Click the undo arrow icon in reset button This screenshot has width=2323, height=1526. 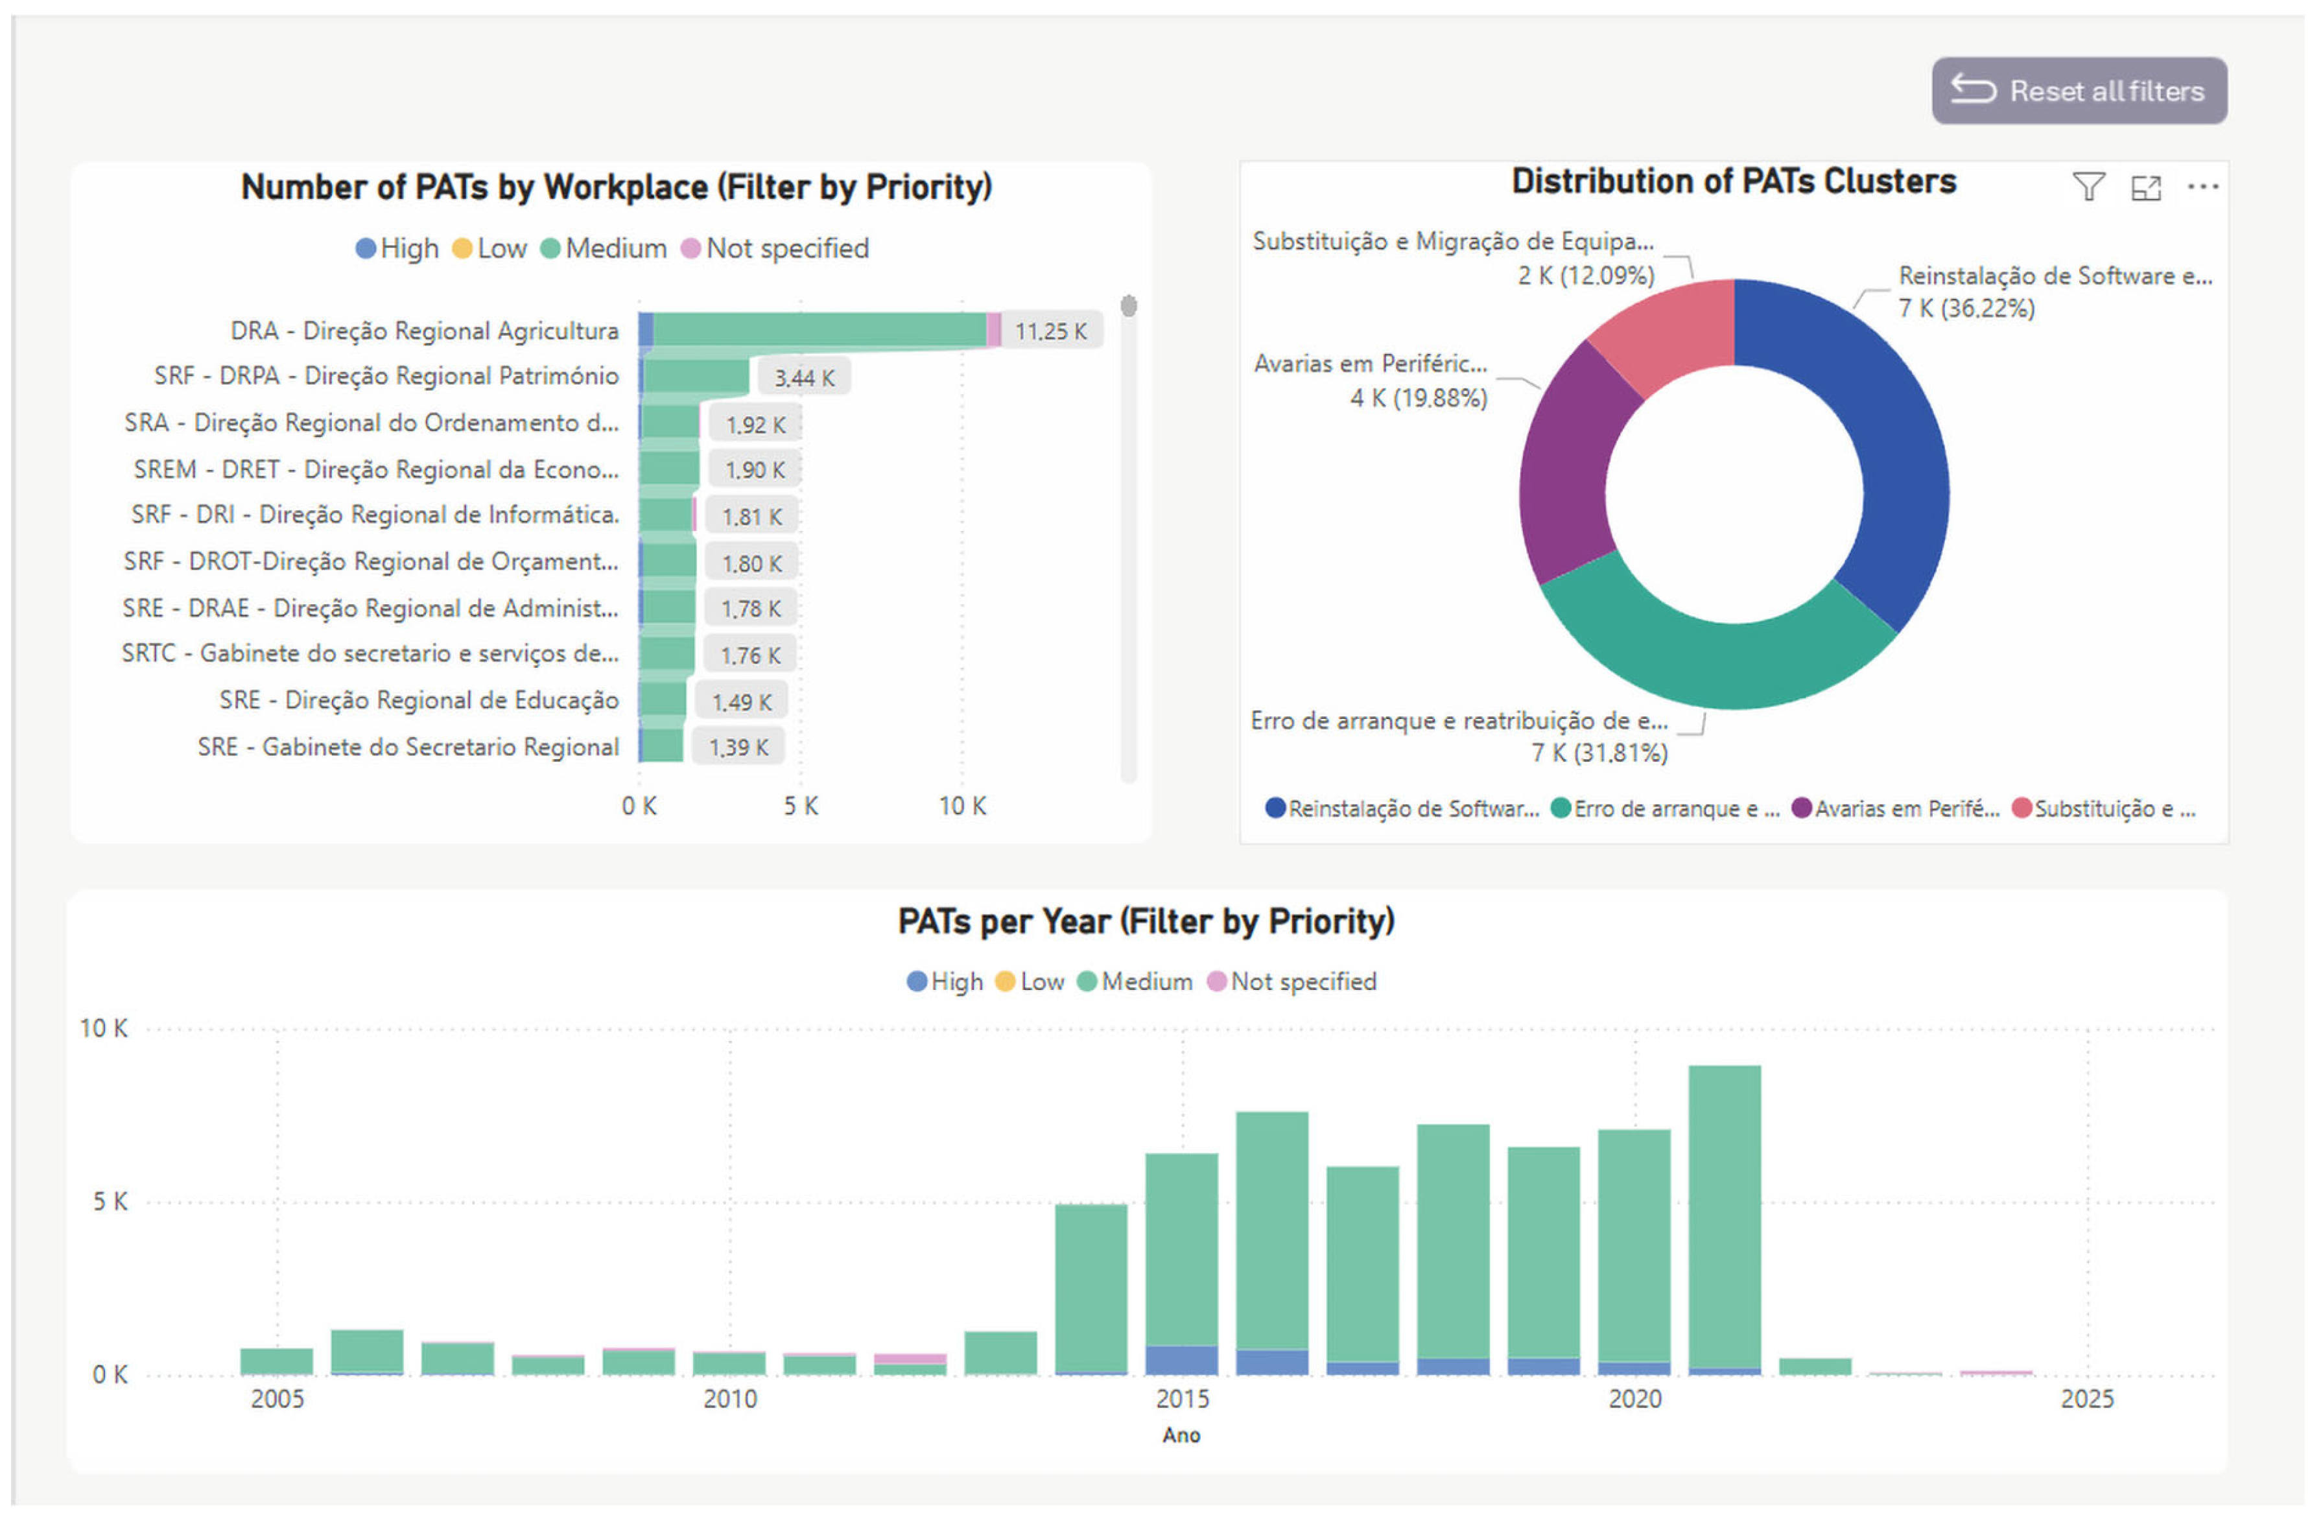[x=1973, y=89]
